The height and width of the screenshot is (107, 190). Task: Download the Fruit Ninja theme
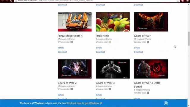100,52
